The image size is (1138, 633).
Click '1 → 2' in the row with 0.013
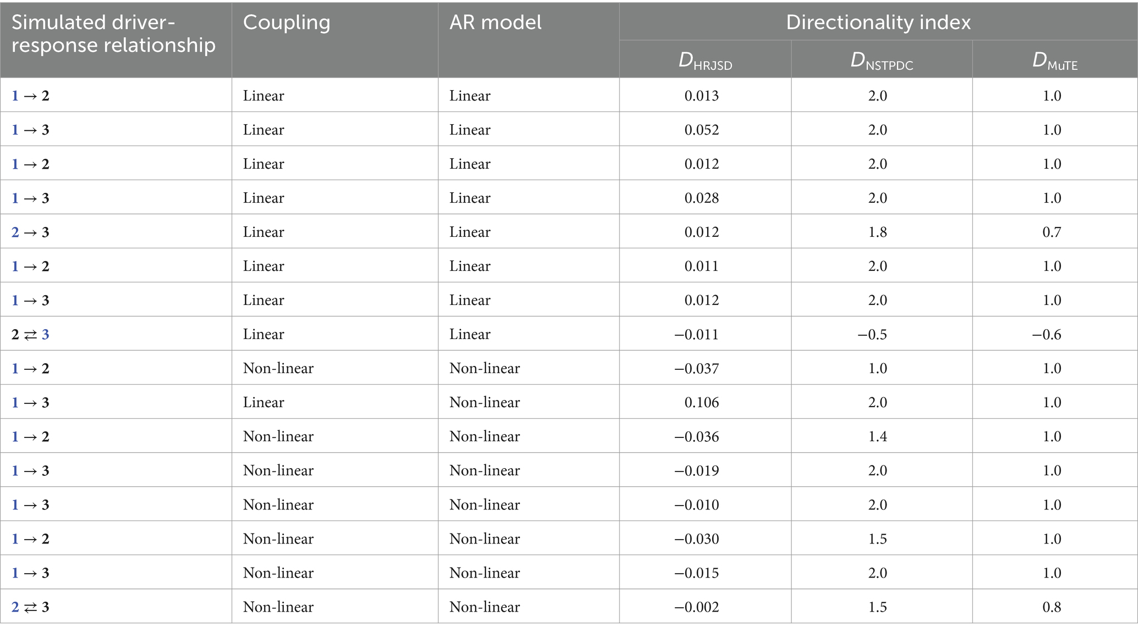[x=30, y=96]
